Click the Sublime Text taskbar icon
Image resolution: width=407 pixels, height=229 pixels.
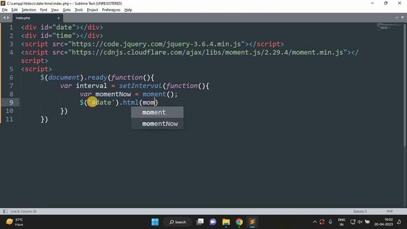coord(252,222)
